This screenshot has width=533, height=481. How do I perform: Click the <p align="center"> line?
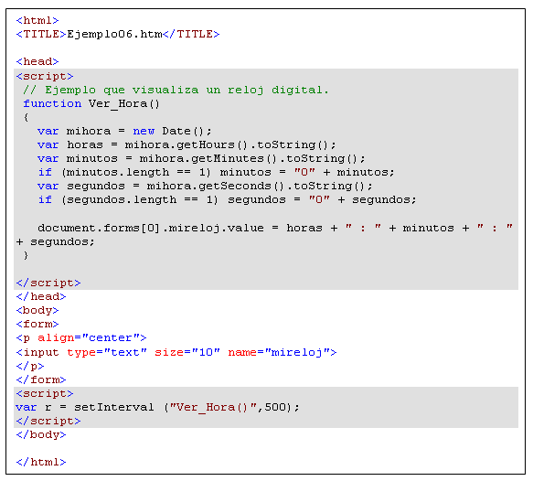(x=81, y=337)
